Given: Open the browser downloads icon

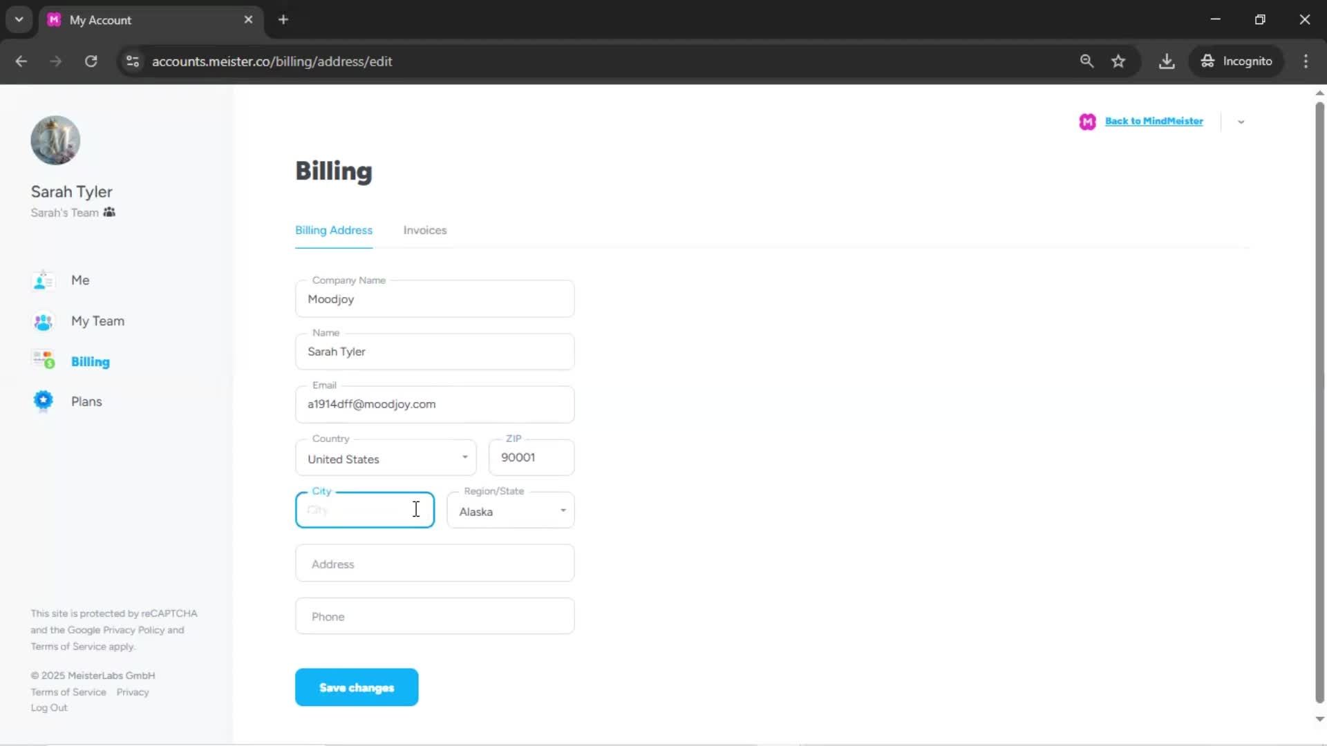Looking at the screenshot, I should click(1167, 61).
